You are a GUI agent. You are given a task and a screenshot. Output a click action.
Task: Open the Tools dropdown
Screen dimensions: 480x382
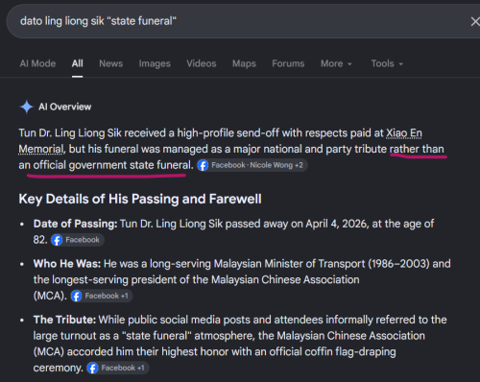(387, 63)
